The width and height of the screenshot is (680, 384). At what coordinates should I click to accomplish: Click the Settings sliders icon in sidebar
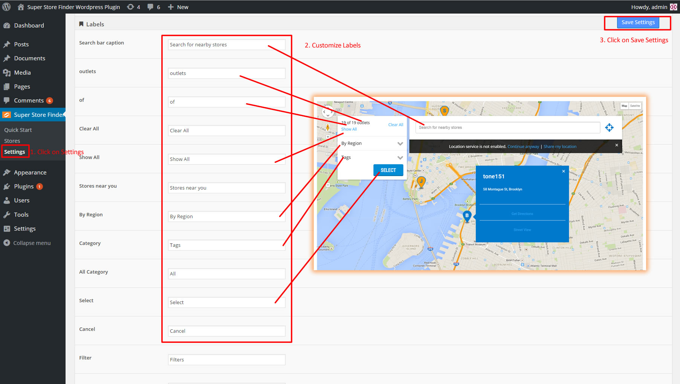(x=7, y=229)
